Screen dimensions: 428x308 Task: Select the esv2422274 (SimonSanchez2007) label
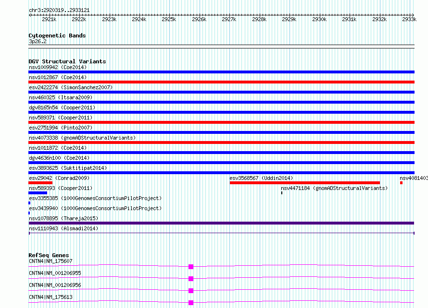tap(71, 87)
